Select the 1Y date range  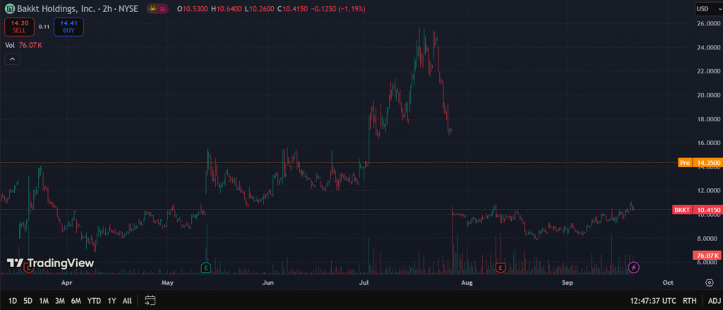point(112,301)
